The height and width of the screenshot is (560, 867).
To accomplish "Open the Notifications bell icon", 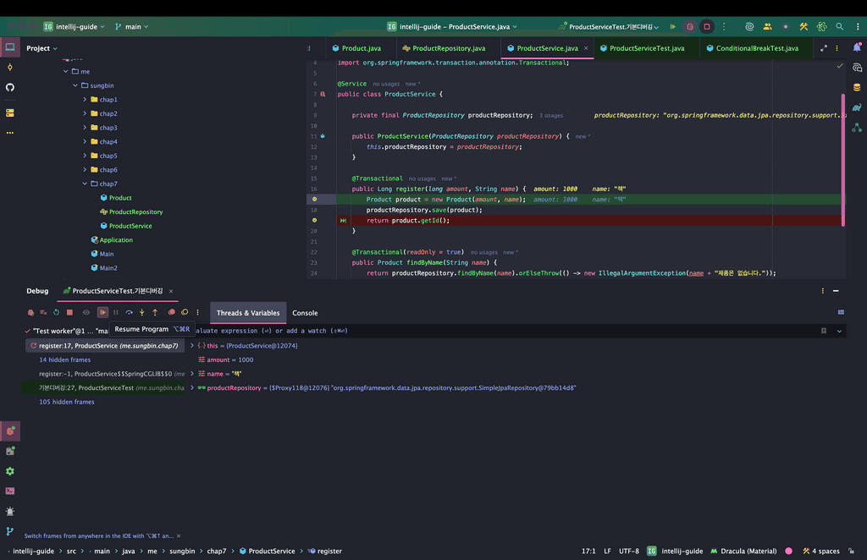I will [857, 48].
